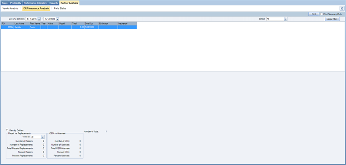The height and width of the screenshot is (165, 346).
Task: Open the Due Out start date picker
Action: click(39, 19)
